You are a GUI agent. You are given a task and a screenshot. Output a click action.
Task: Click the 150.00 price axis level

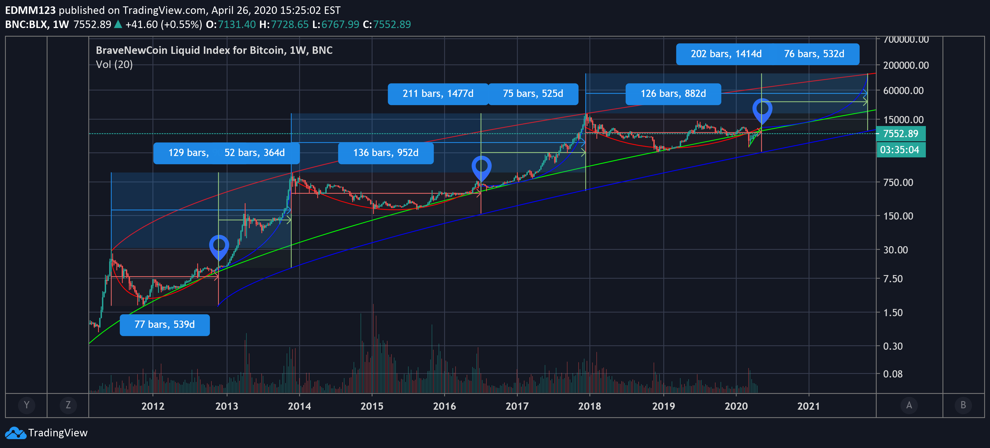click(x=898, y=216)
